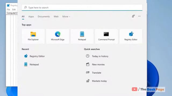The width and height of the screenshot is (172, 96).
Task: Open the Markets today quick search
Action: point(96,81)
